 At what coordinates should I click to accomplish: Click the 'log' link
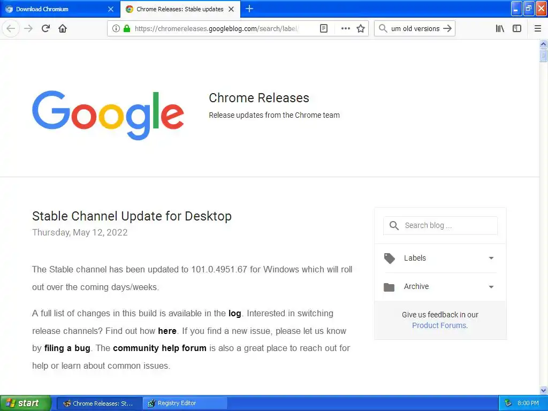coord(235,313)
